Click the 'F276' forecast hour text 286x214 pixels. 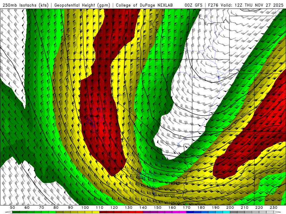click(x=213, y=5)
